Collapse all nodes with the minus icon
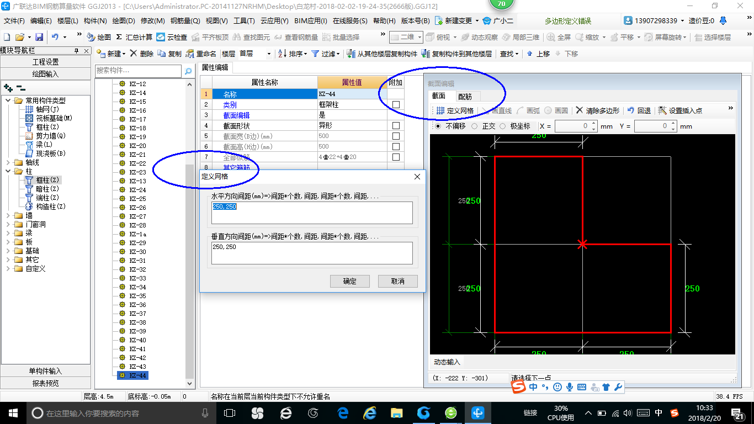 pyautogui.click(x=20, y=88)
